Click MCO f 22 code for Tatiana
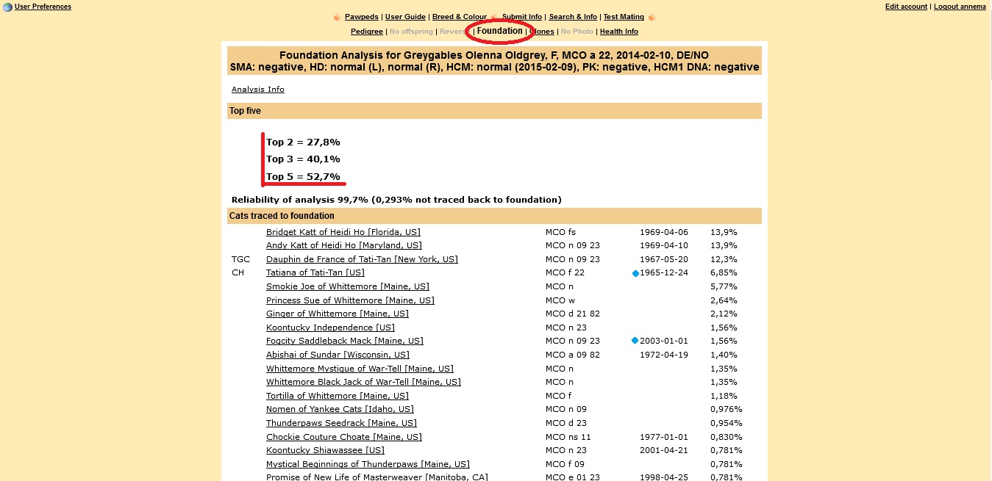Image resolution: width=992 pixels, height=481 pixels. 565,272
